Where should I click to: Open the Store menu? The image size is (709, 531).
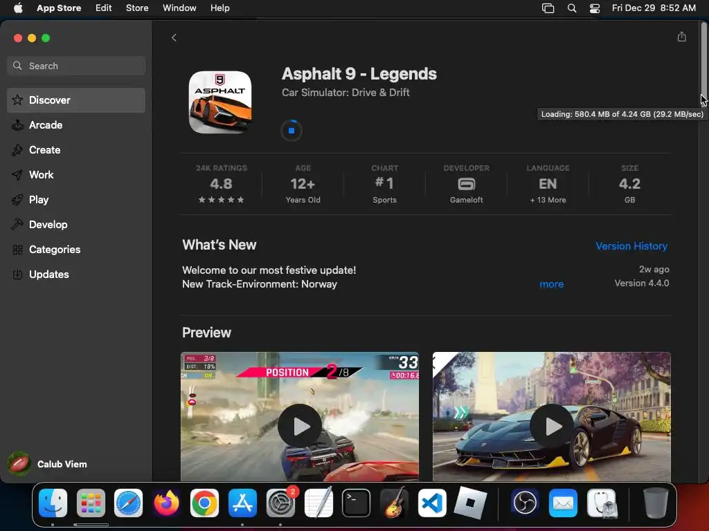[137, 8]
